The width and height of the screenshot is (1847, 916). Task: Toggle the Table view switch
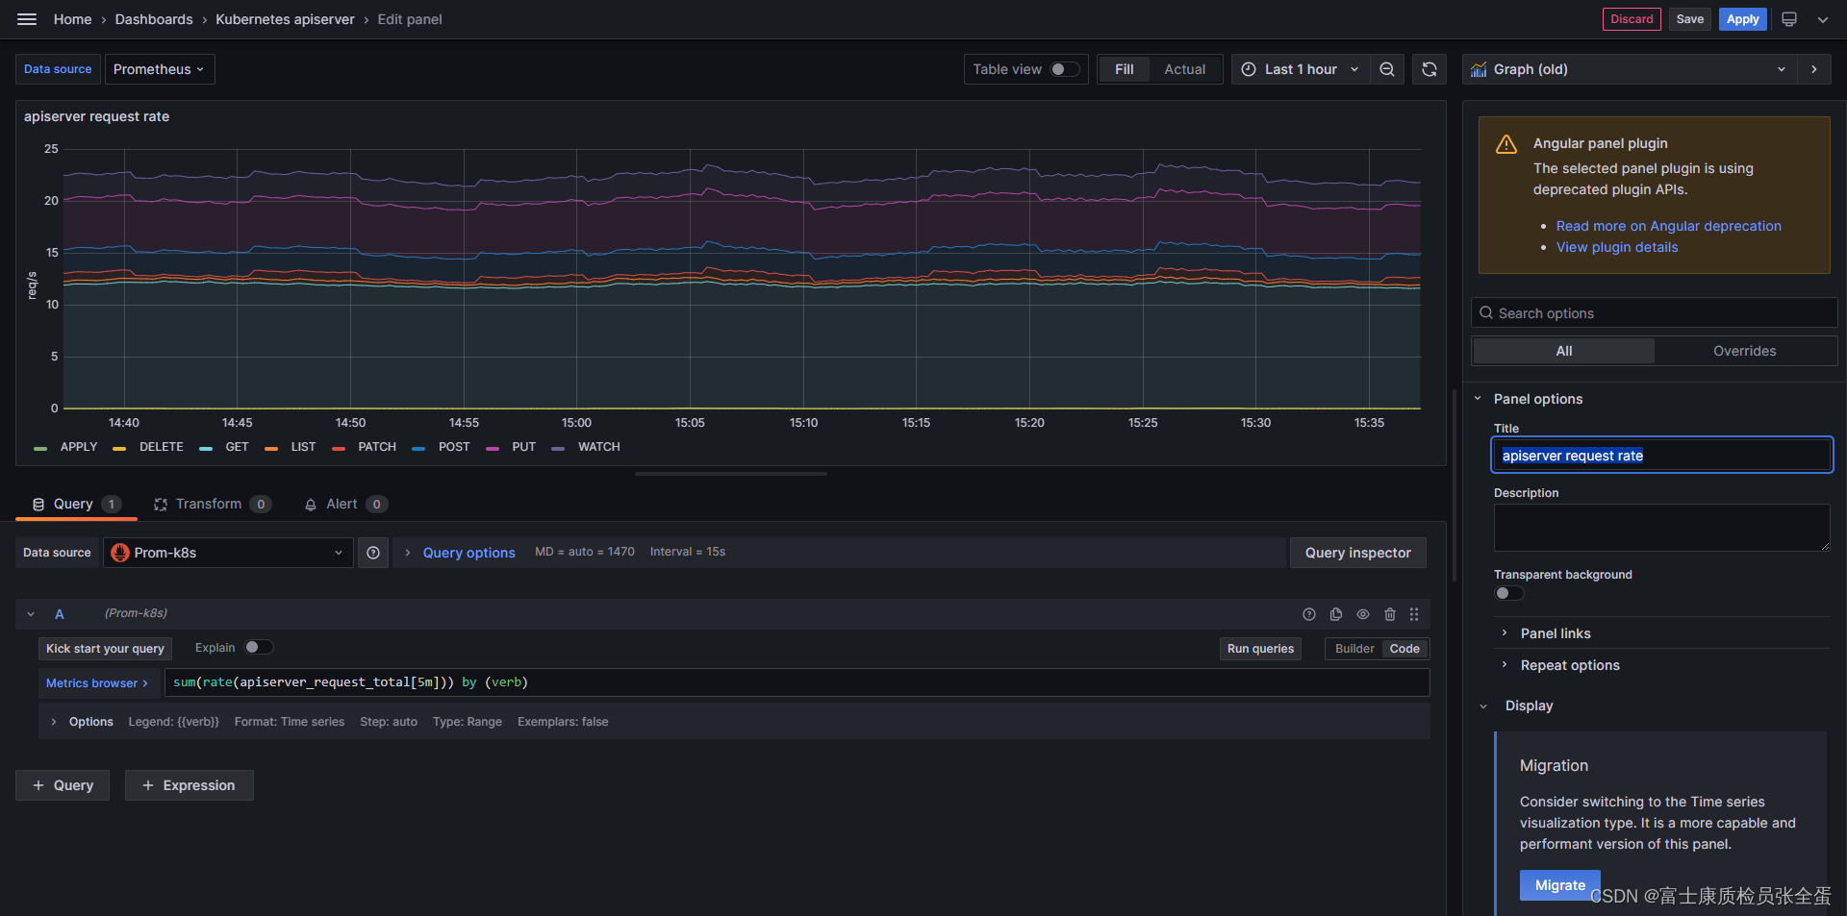(x=1064, y=69)
